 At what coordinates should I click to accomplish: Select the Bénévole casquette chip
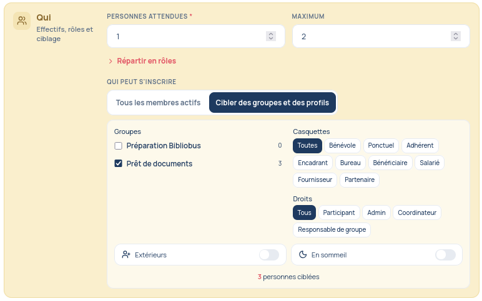[342, 145]
